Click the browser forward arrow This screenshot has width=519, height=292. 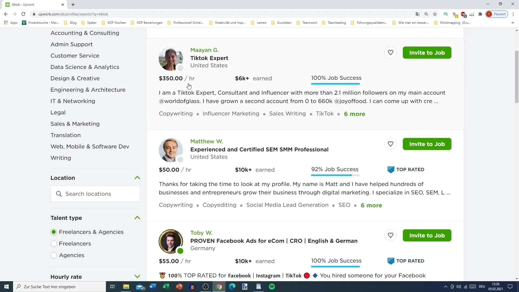(x=15, y=14)
